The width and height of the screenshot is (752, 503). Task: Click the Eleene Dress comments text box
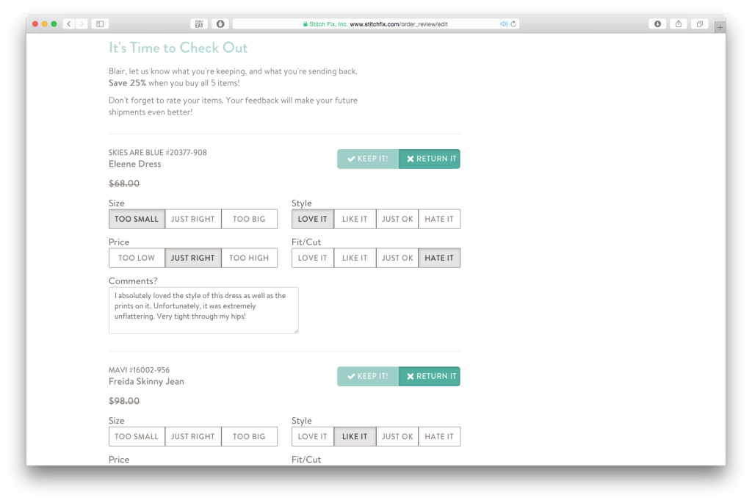click(x=204, y=310)
